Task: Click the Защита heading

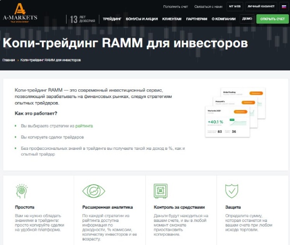Action: [x=233, y=207]
